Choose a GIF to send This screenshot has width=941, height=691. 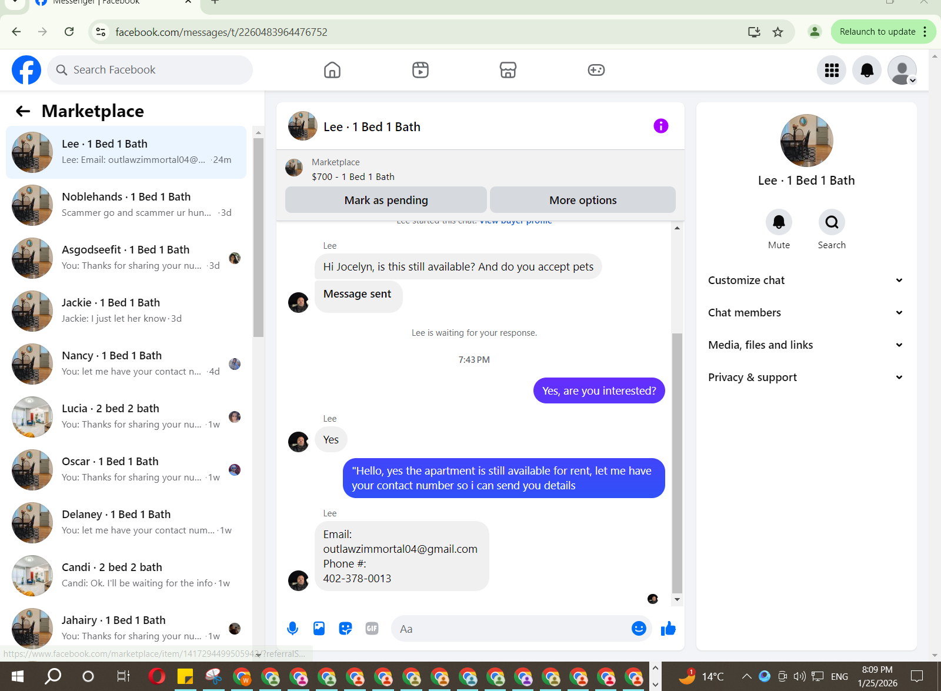coord(372,629)
